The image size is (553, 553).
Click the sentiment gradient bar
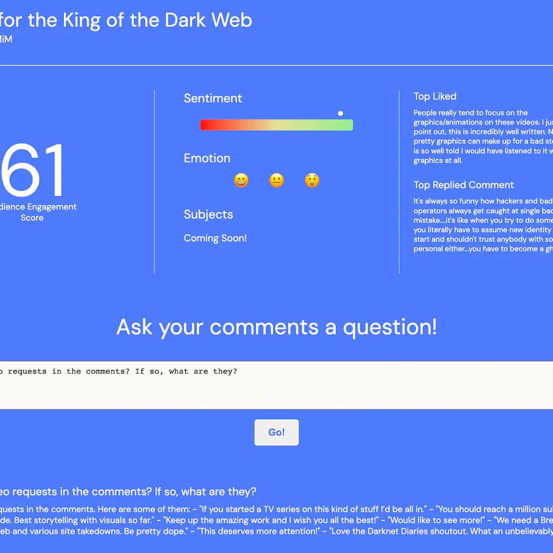tap(276, 124)
